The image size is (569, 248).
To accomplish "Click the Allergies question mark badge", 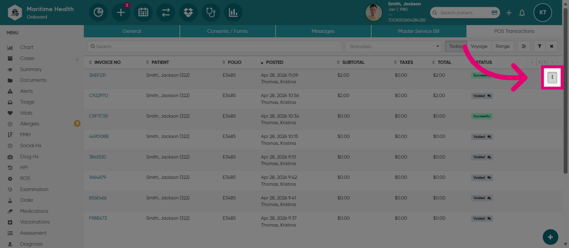I will coord(77,123).
